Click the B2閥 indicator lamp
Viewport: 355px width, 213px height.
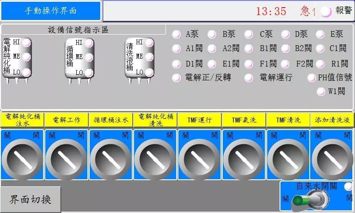285,48
